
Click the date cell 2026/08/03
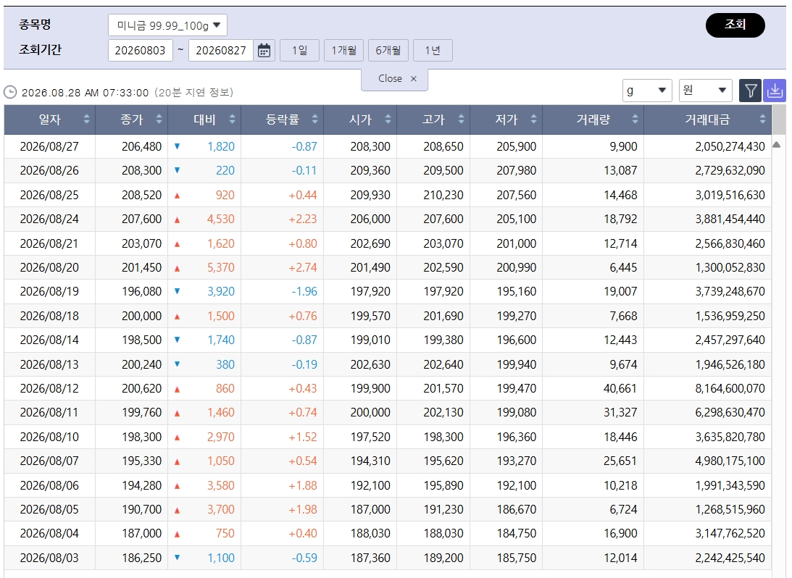pos(49,558)
